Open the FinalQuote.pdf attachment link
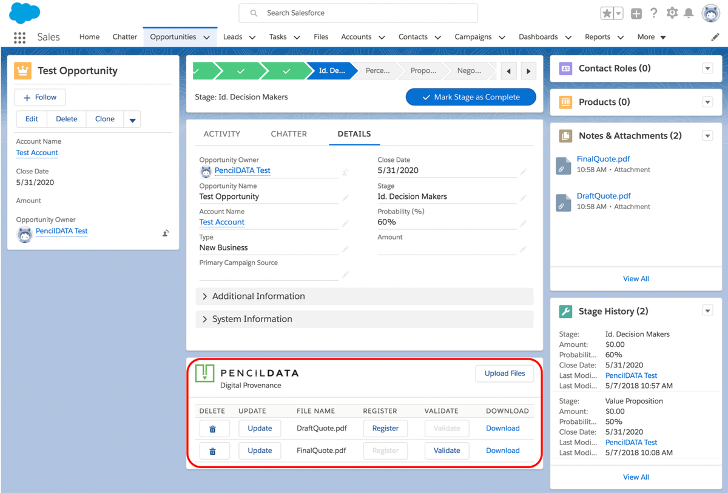728x493 pixels. [604, 159]
